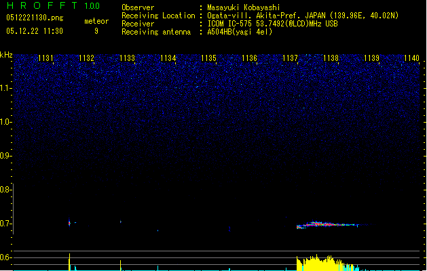Click the tall yellow power spike
This screenshot has height=271, width=427.
click(x=69, y=262)
